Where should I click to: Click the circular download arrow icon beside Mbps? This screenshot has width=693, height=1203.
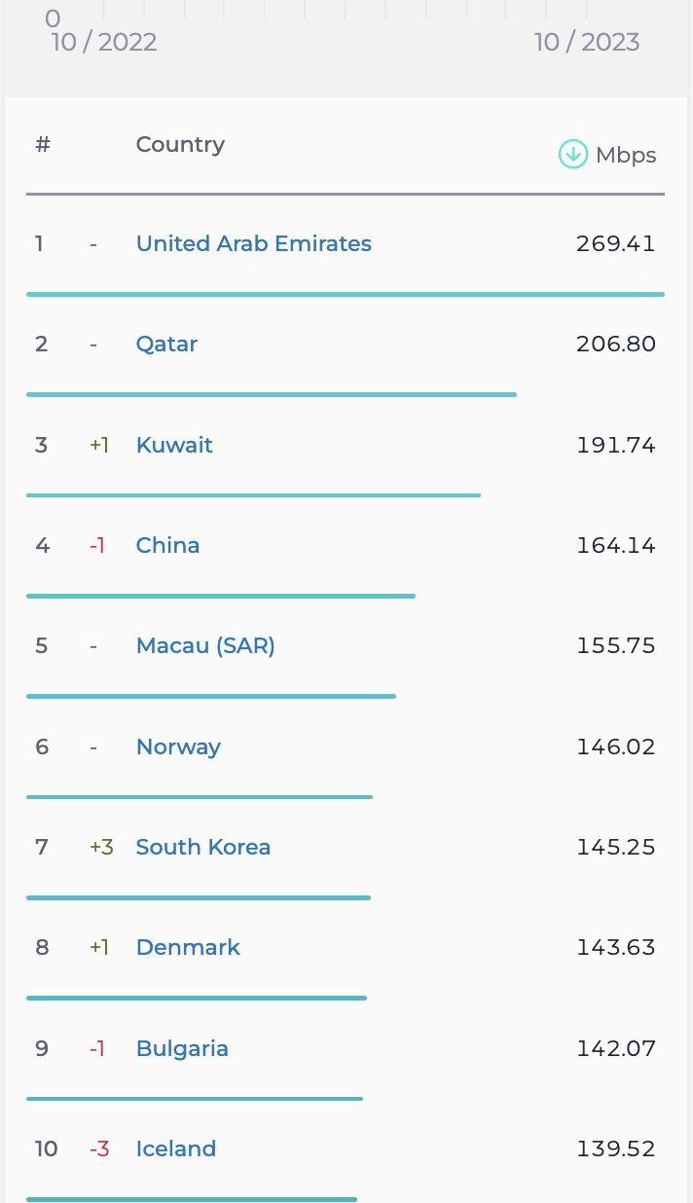click(572, 154)
